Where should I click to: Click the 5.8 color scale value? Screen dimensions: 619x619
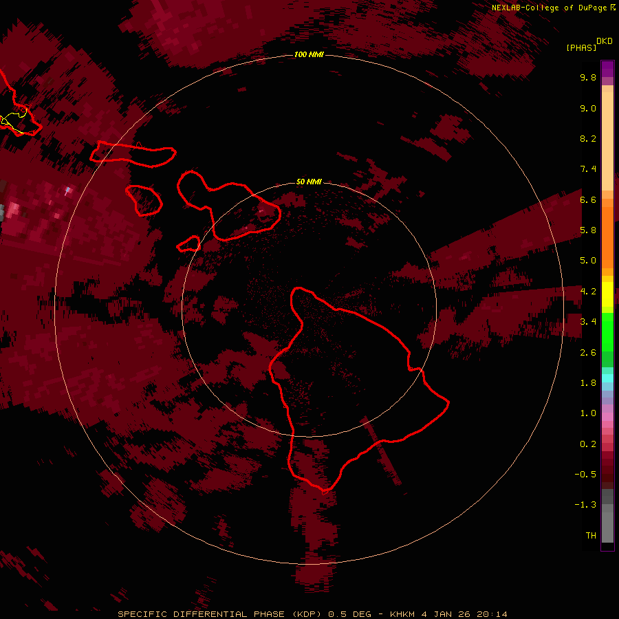[588, 230]
